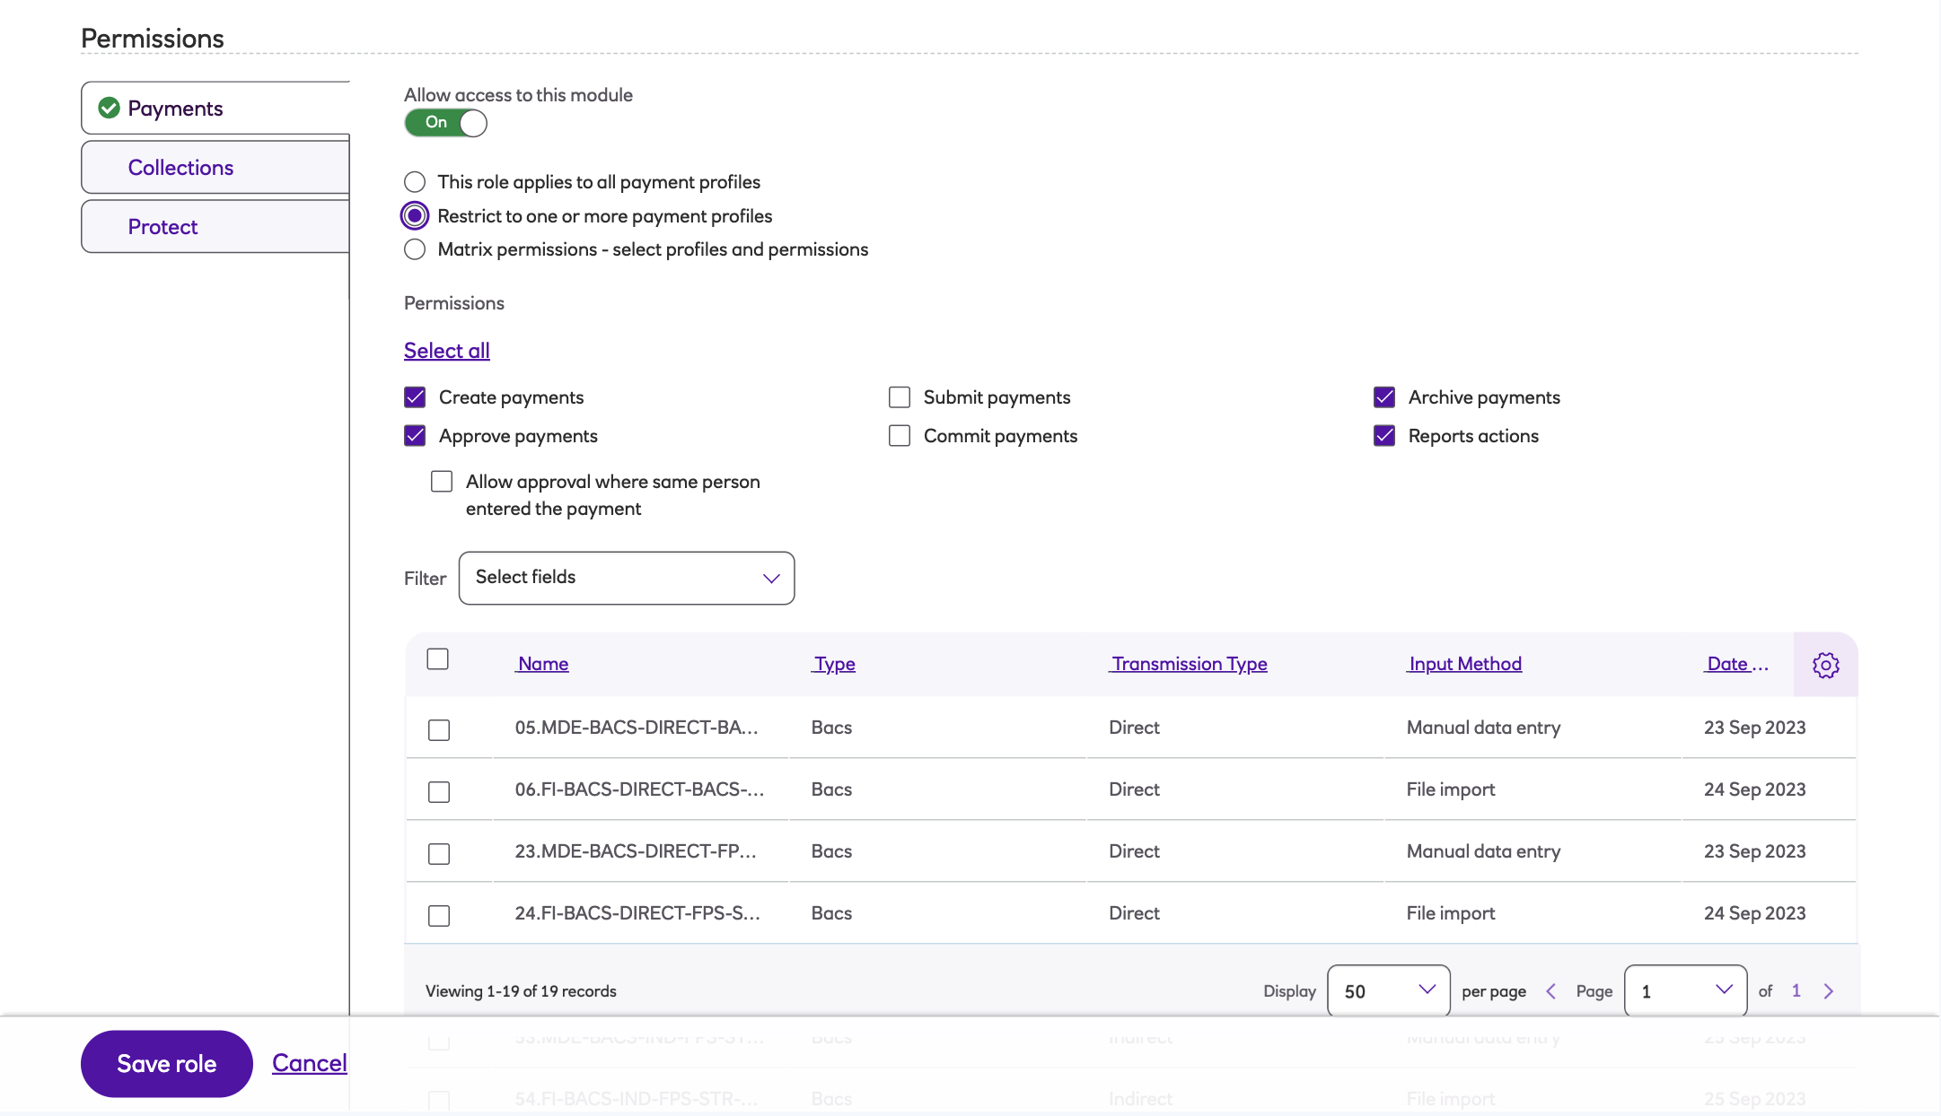Choose Matrix permissions radio option
The height and width of the screenshot is (1116, 1941).
[x=415, y=249]
